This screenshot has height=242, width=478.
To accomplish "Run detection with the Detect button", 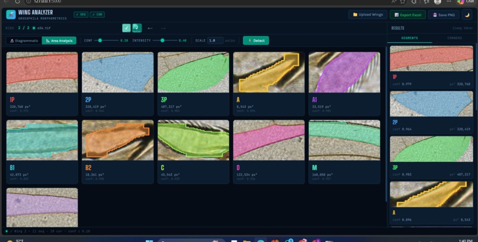I will [256, 40].
